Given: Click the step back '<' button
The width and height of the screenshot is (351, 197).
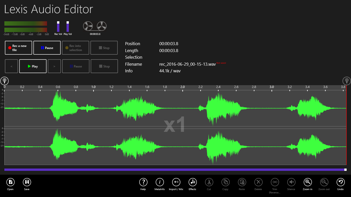Looking at the screenshot, I should point(12,66).
